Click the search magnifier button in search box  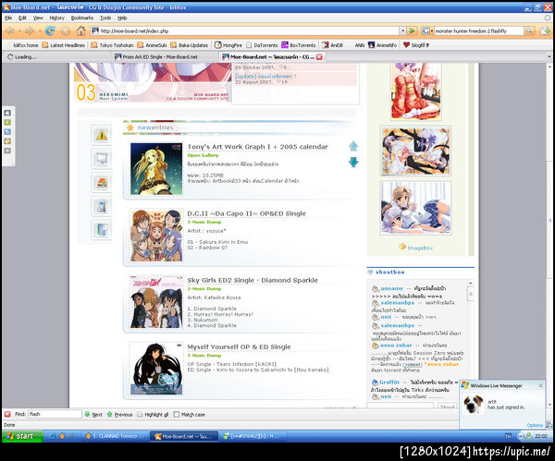click(529, 31)
